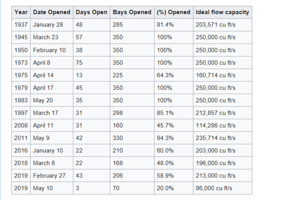This screenshot has height=200, width=295.
Task: Select the 75 days open cell
Action: click(92, 63)
